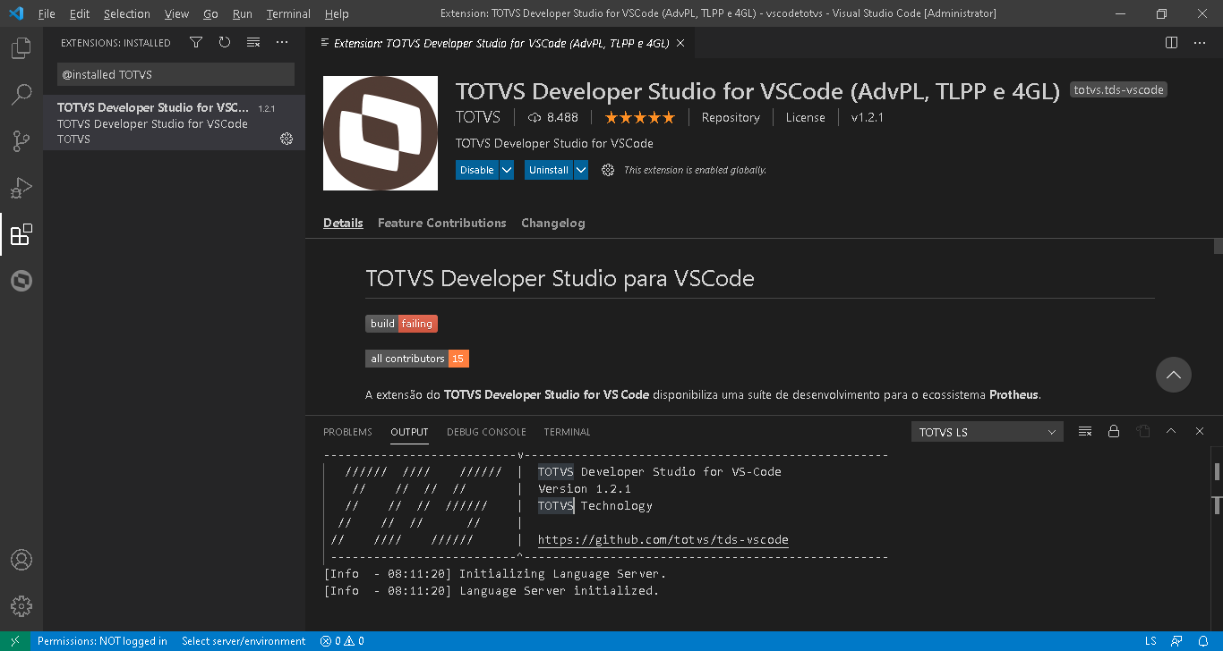Clear the Output panel content
This screenshot has height=651, width=1223.
tap(1084, 431)
